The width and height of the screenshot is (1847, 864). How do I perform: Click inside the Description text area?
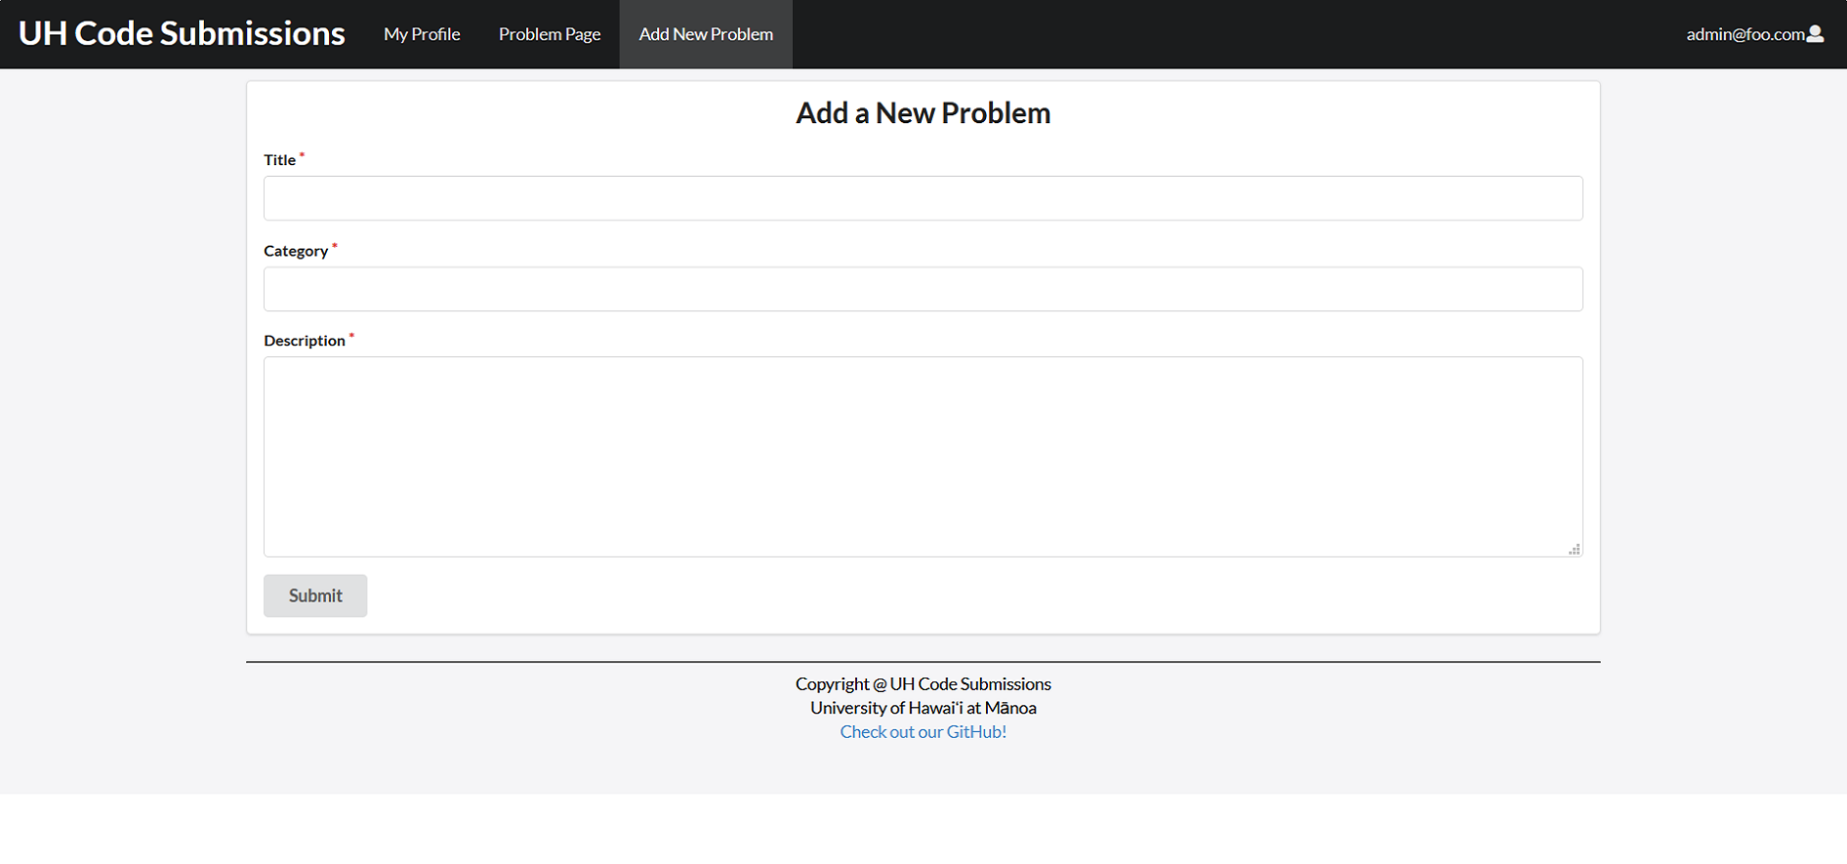pyautogui.click(x=923, y=457)
